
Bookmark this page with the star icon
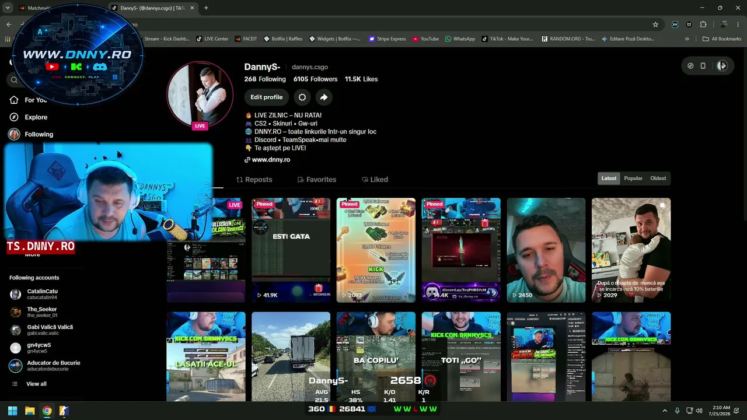click(x=655, y=24)
